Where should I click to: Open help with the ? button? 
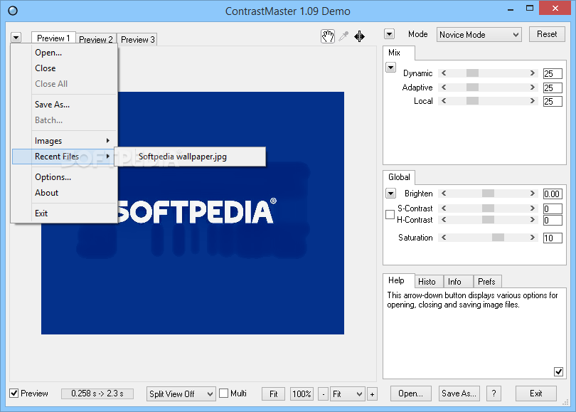coord(494,393)
